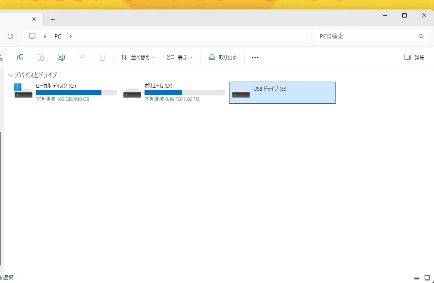This screenshot has width=434, height=283.
Task: Select the ローカル ディスク (C:) drive
Action: 65,93
